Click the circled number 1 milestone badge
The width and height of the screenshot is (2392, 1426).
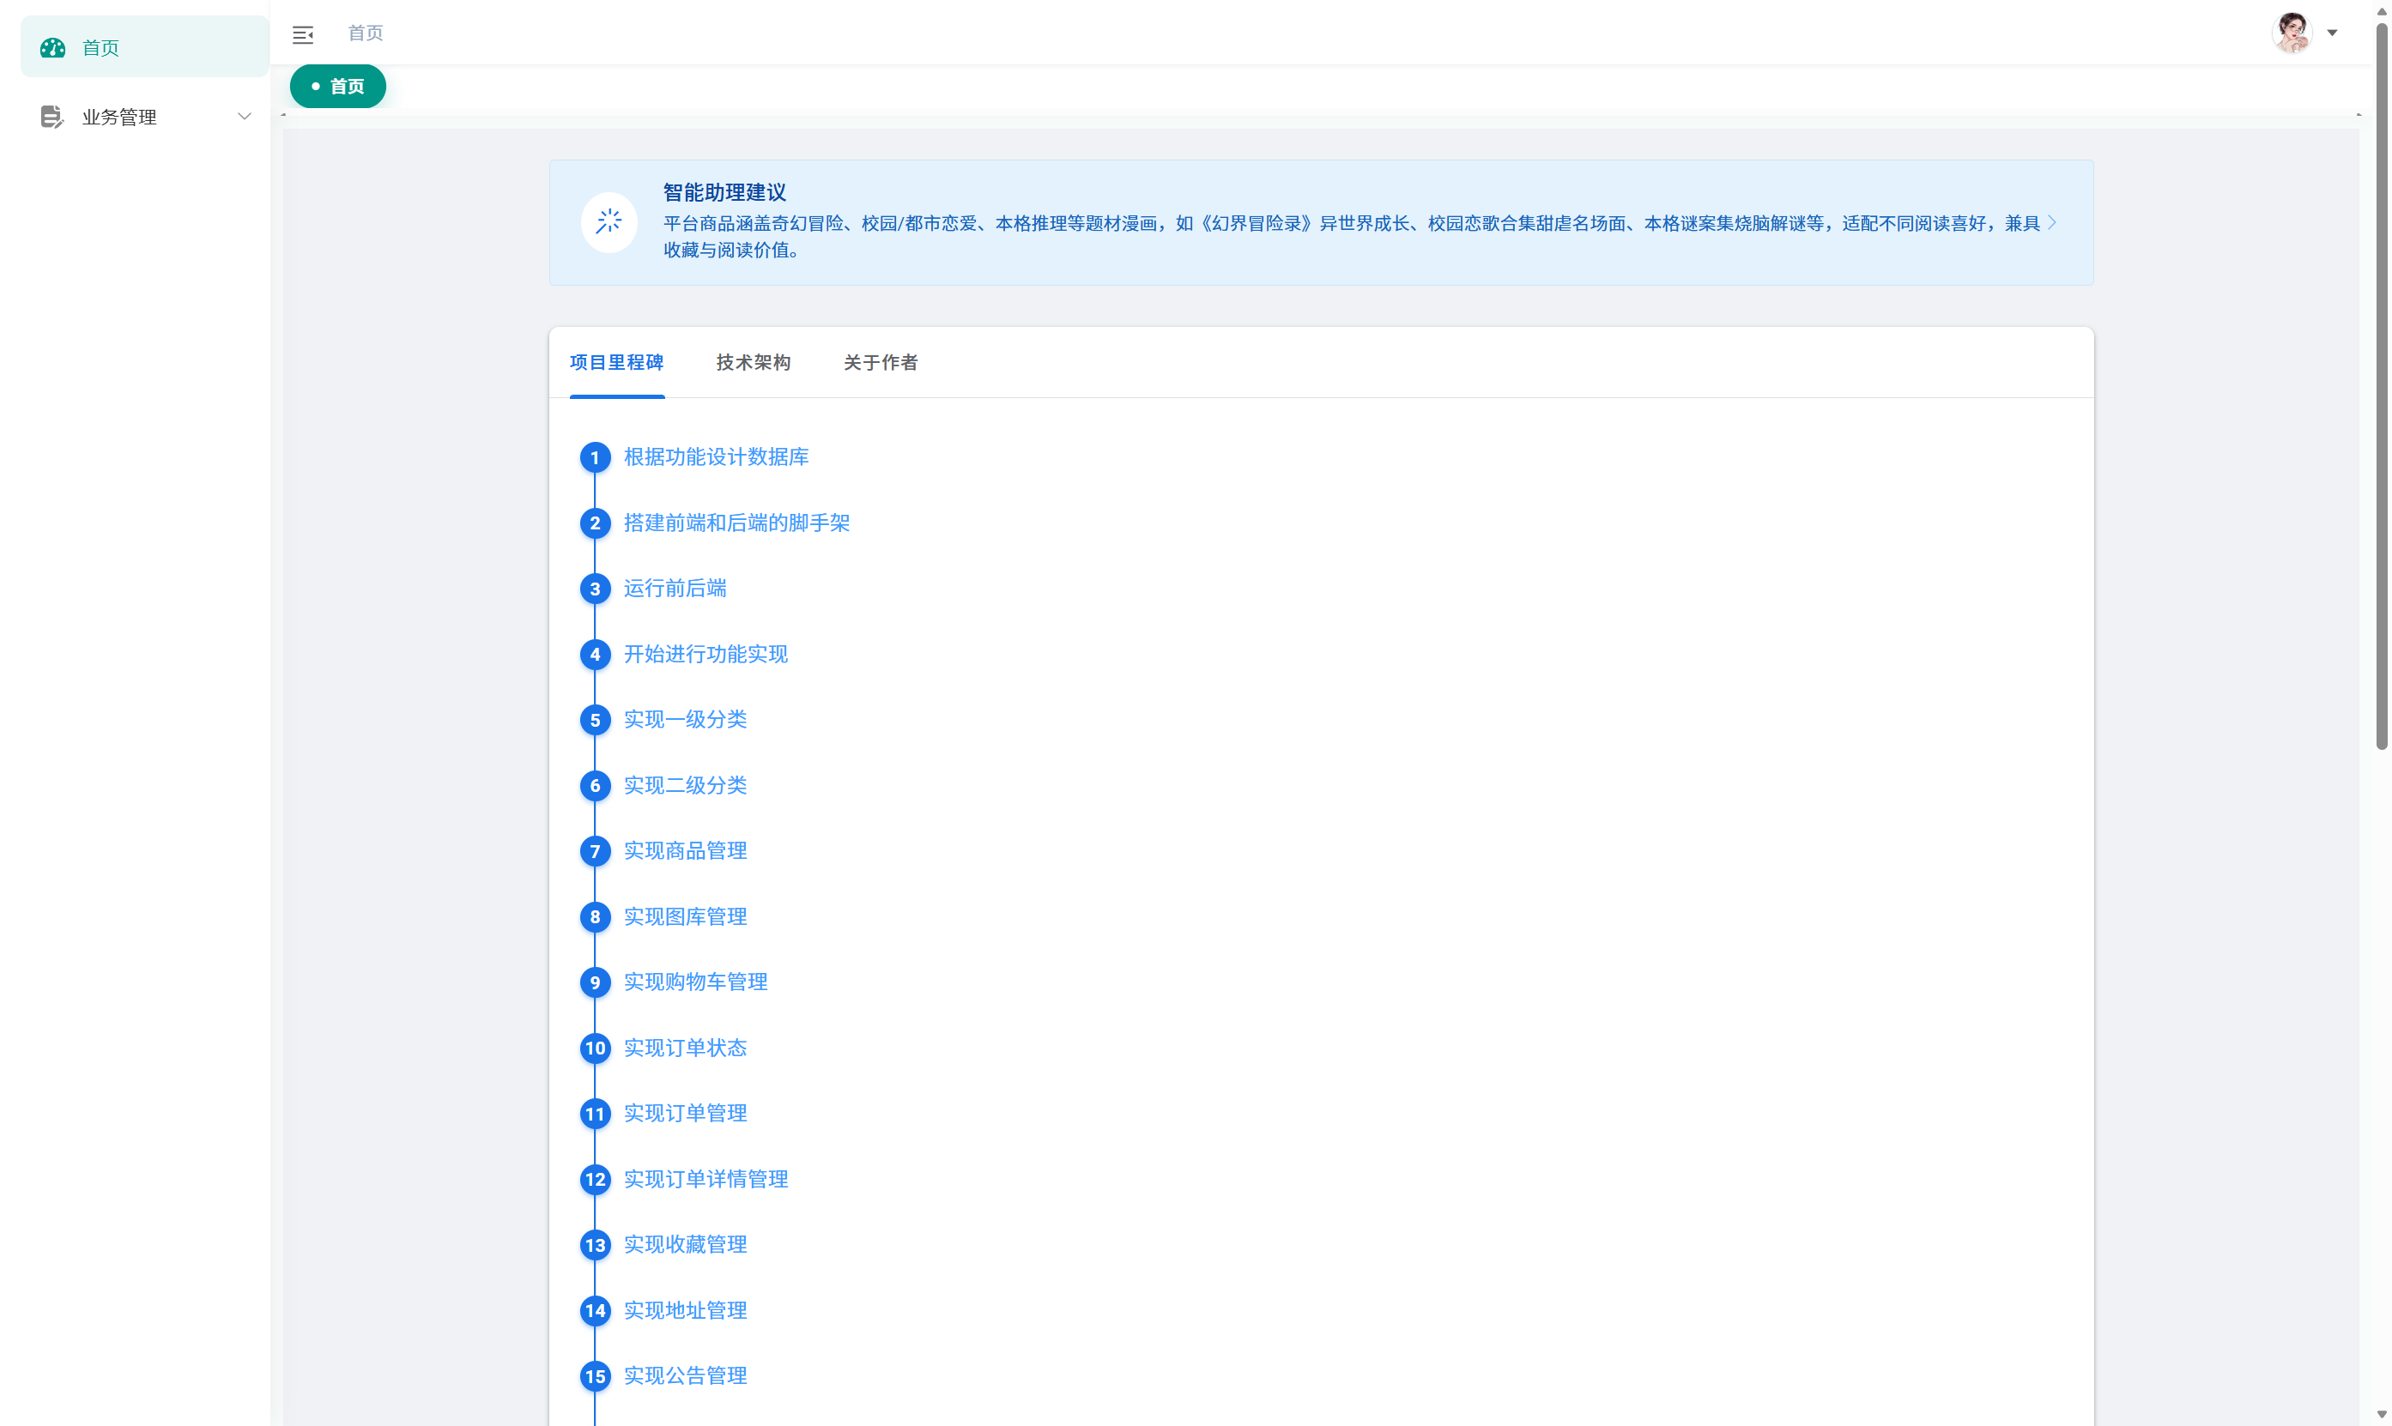coord(595,457)
